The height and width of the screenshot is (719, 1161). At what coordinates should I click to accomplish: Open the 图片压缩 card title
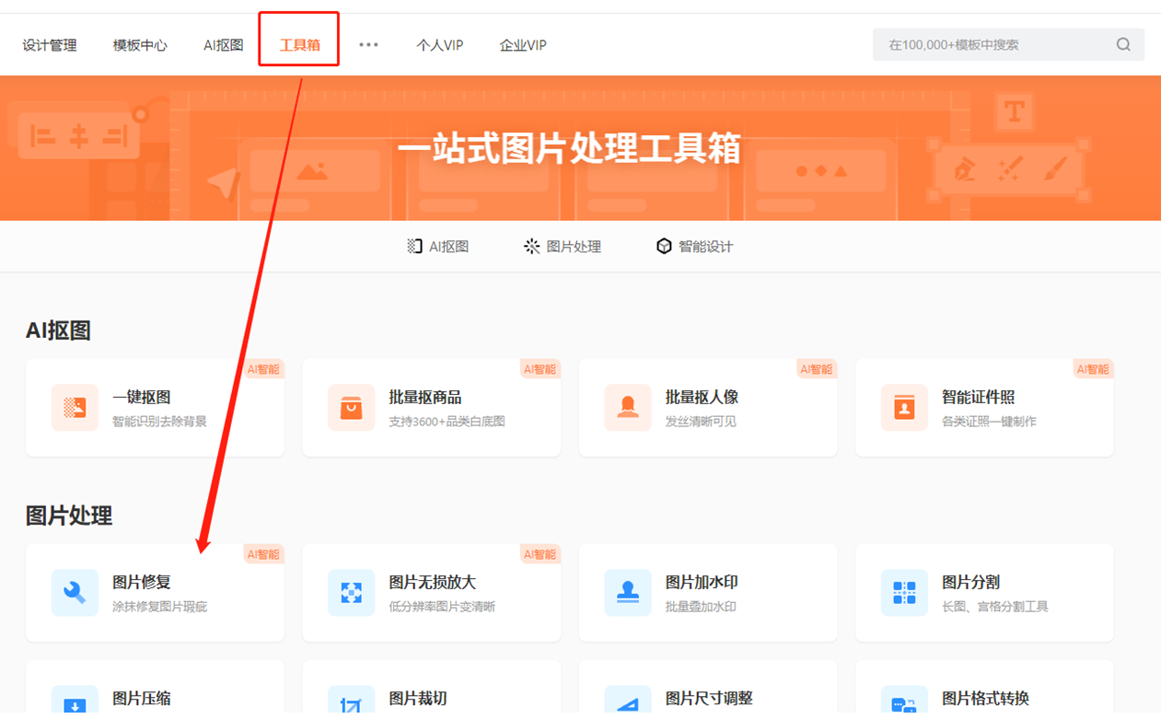(142, 699)
